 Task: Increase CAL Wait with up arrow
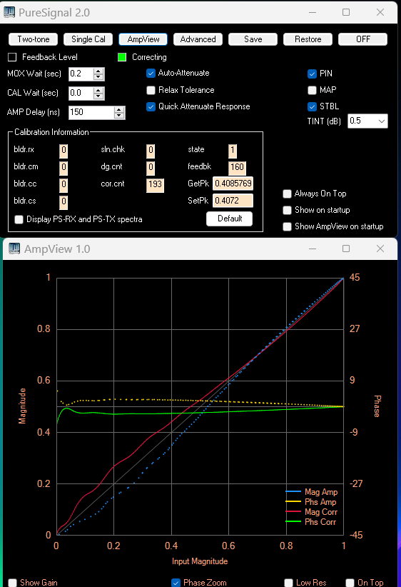click(98, 90)
